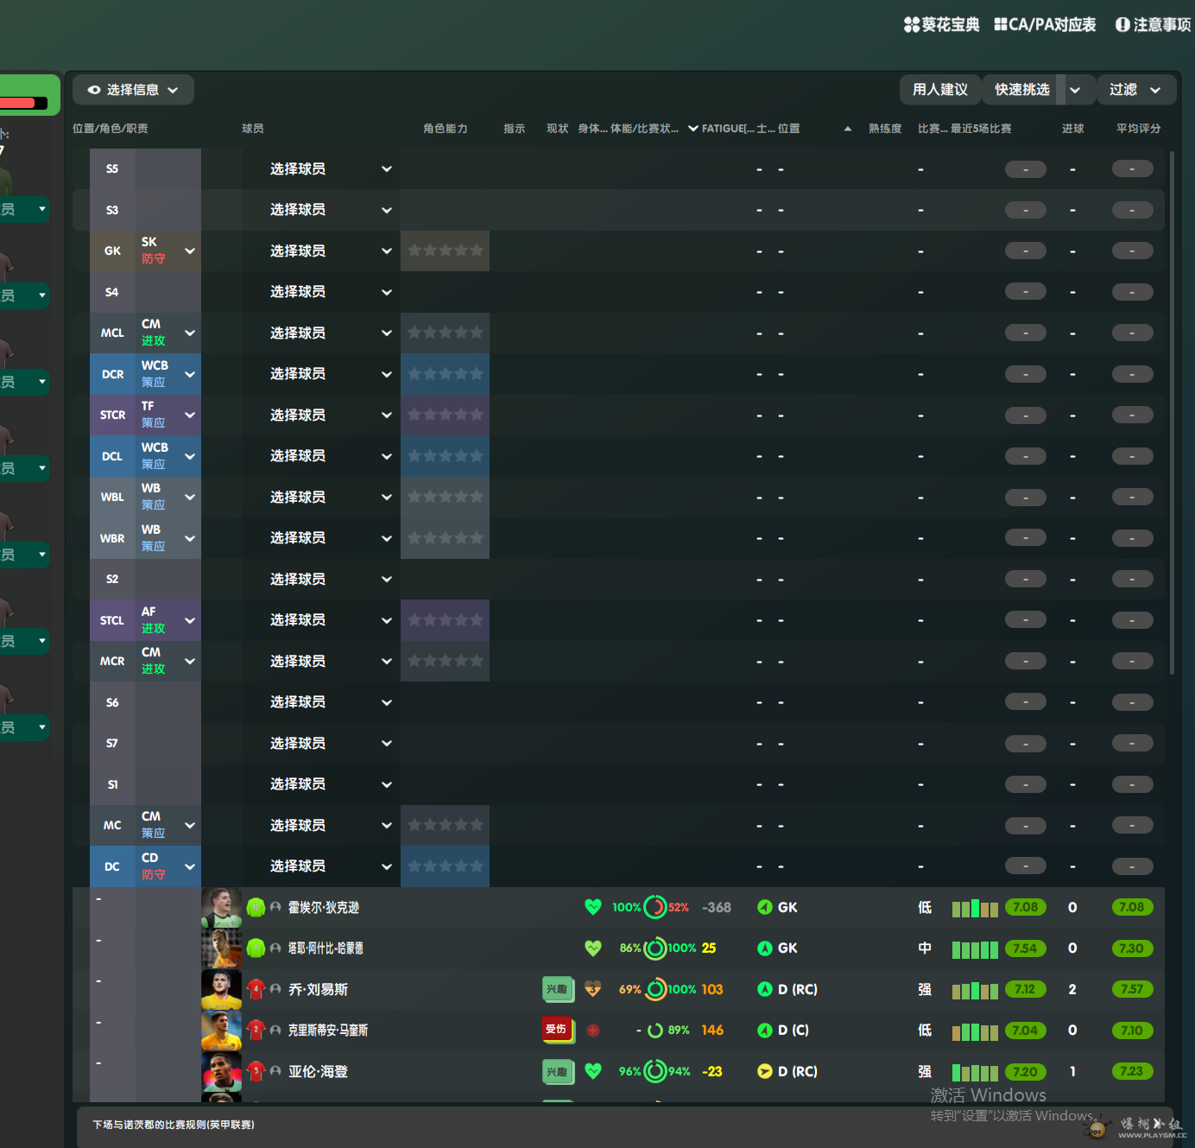Click the 快速挑选 button
Viewport: 1195px width, 1148px height.
(1021, 90)
